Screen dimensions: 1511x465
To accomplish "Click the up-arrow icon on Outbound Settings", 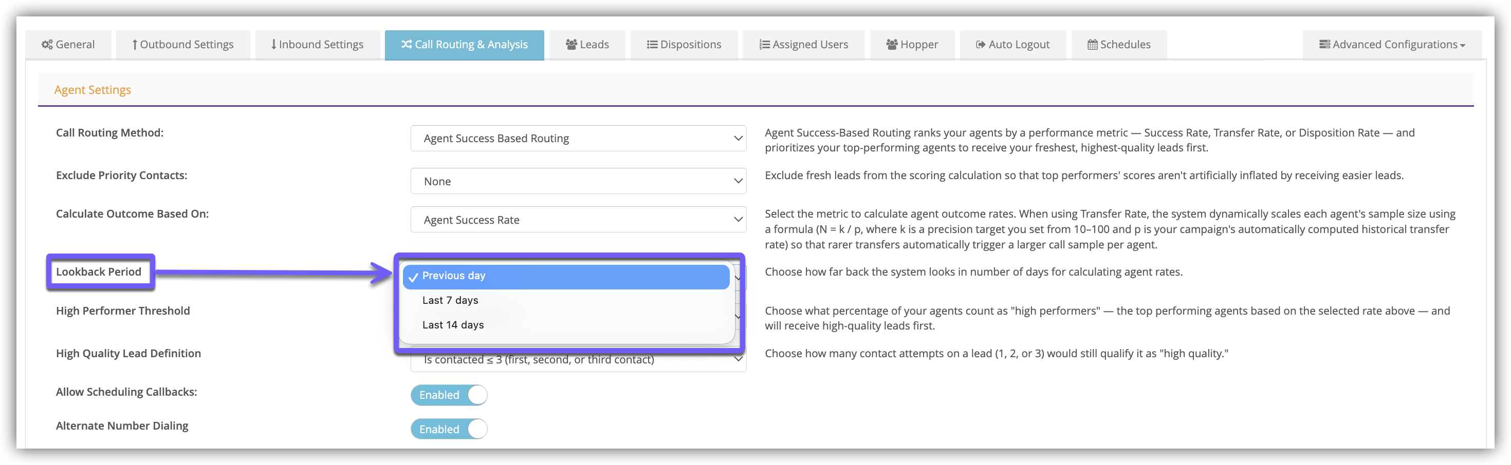I will click(x=135, y=45).
